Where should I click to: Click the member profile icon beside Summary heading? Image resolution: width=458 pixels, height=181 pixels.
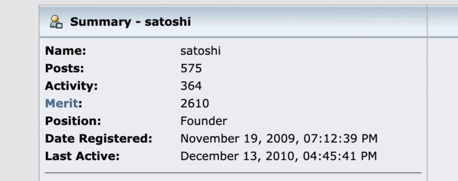point(55,21)
